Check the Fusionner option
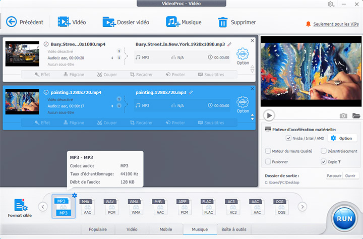363x239 pixels. pos(268,162)
